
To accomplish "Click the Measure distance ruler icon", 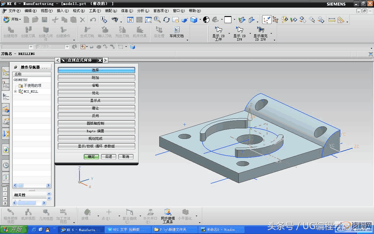I will tap(332, 20).
